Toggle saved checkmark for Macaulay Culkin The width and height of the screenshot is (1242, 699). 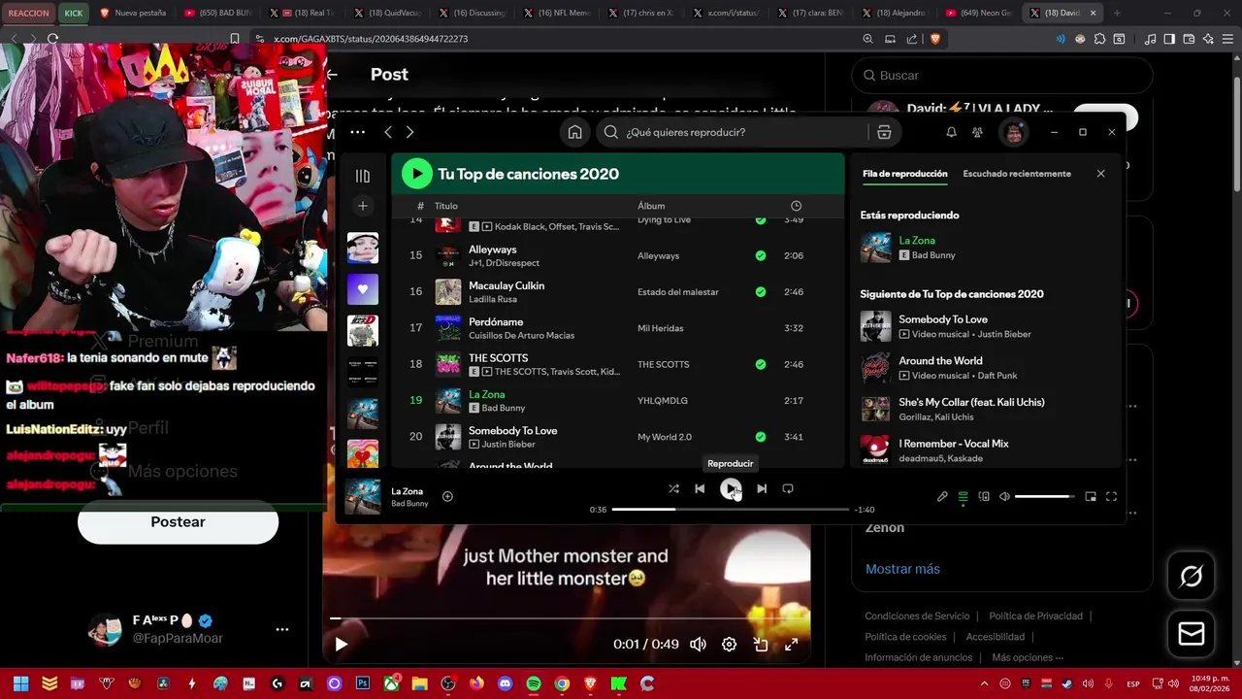coord(761,292)
